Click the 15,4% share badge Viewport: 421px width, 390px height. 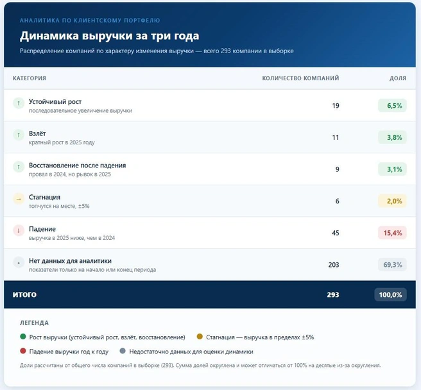tap(392, 233)
